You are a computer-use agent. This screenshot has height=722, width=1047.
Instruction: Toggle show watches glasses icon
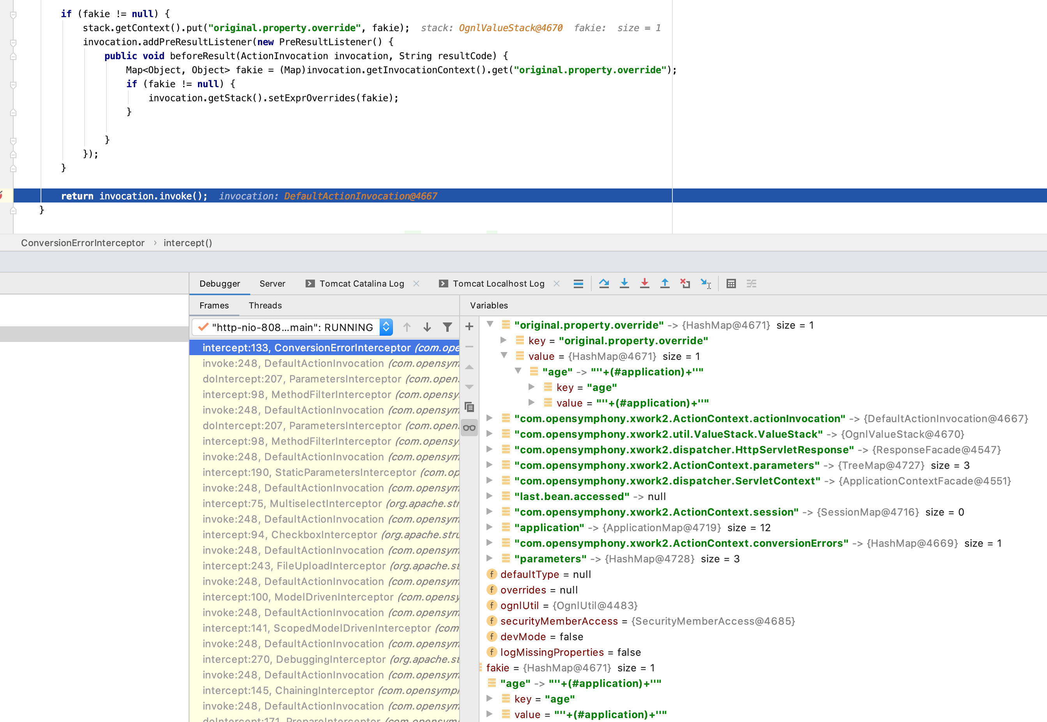(469, 428)
